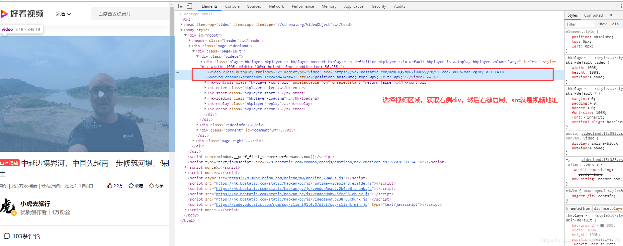The image size is (623, 246).
Task: Click the #000 background color swatch
Action: tap(602, 225)
